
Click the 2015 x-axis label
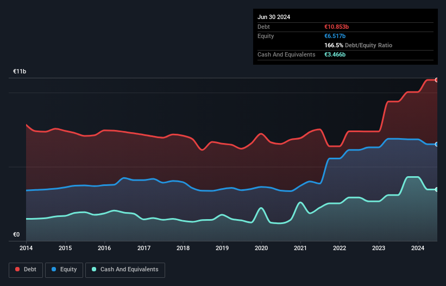(65, 248)
